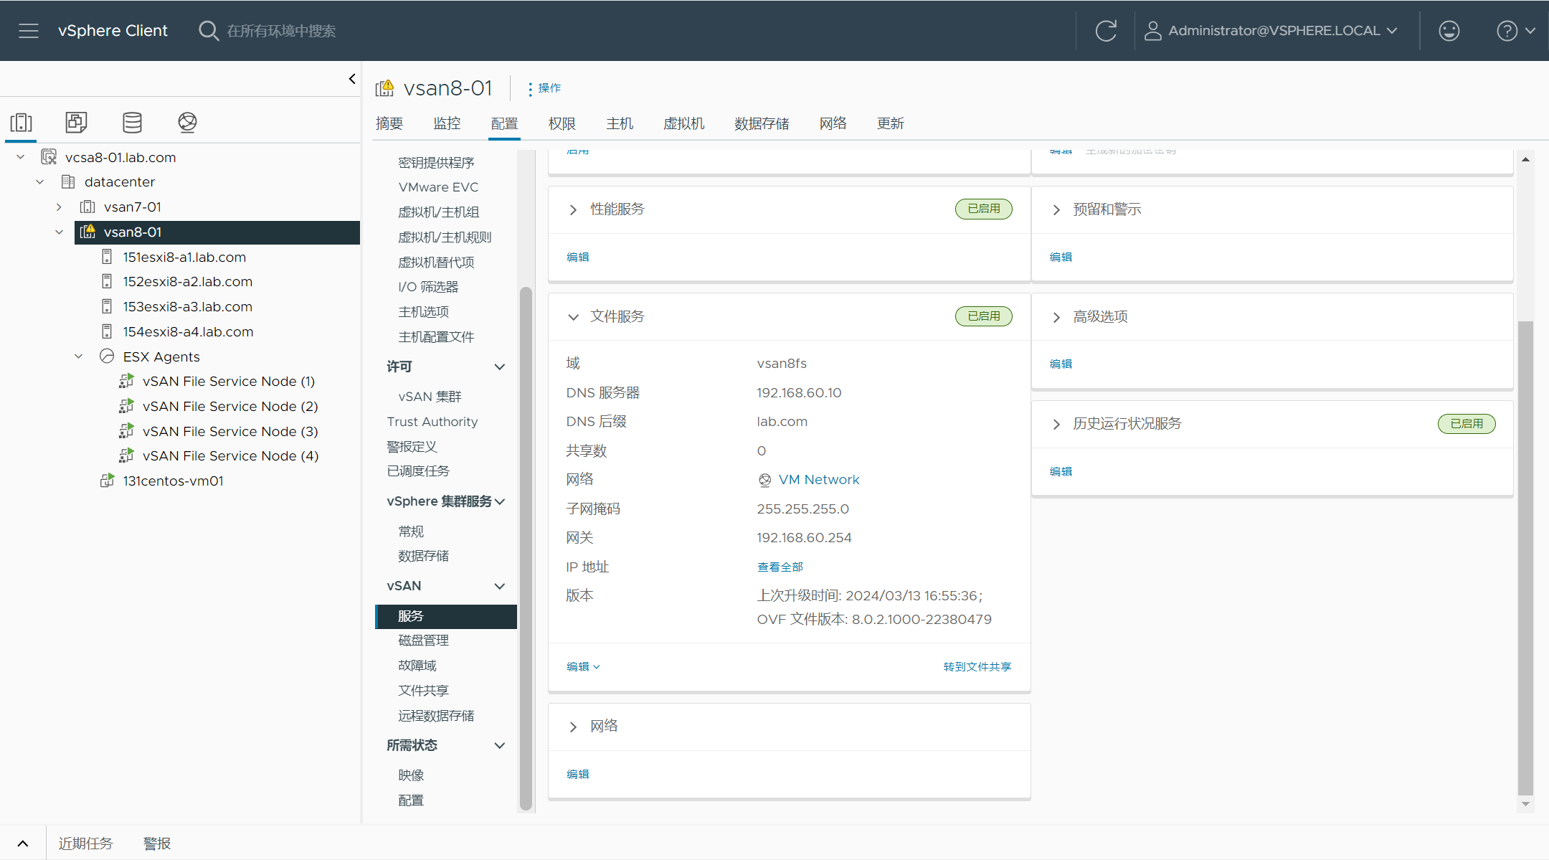
Task: Click VM icon of vSAN File Service Node (3)
Action: tap(126, 431)
